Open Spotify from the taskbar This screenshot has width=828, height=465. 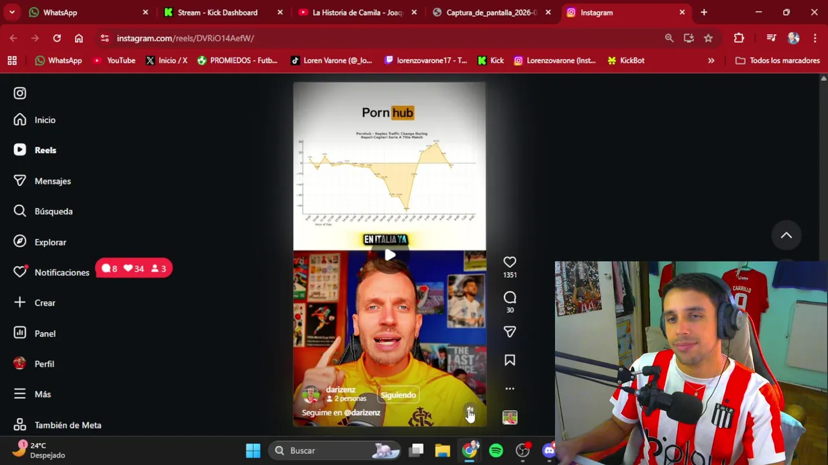[496, 451]
